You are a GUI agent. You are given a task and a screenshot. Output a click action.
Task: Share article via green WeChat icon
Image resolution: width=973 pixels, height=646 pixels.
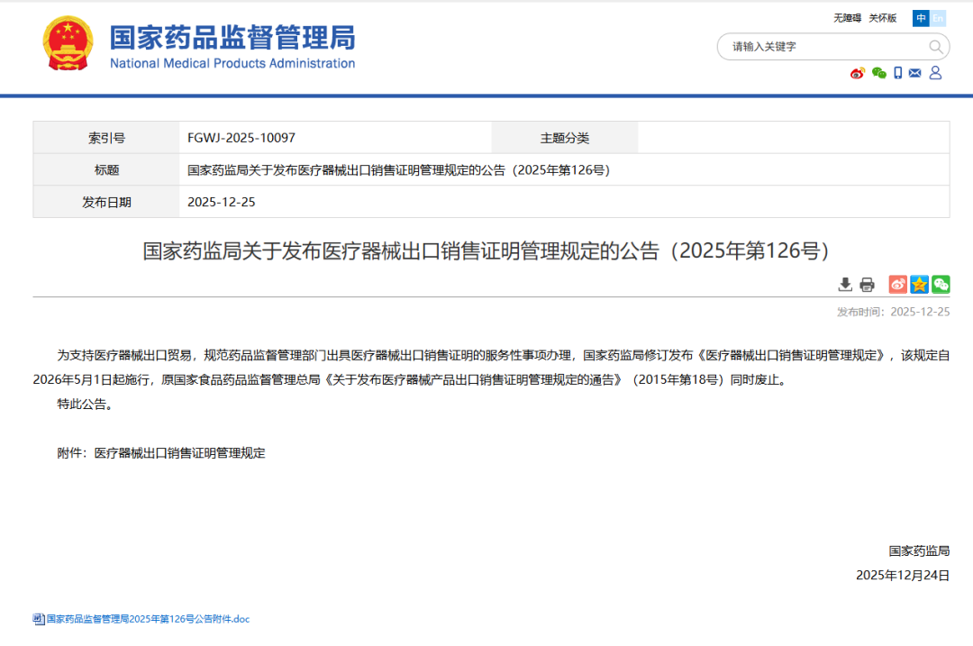point(941,284)
